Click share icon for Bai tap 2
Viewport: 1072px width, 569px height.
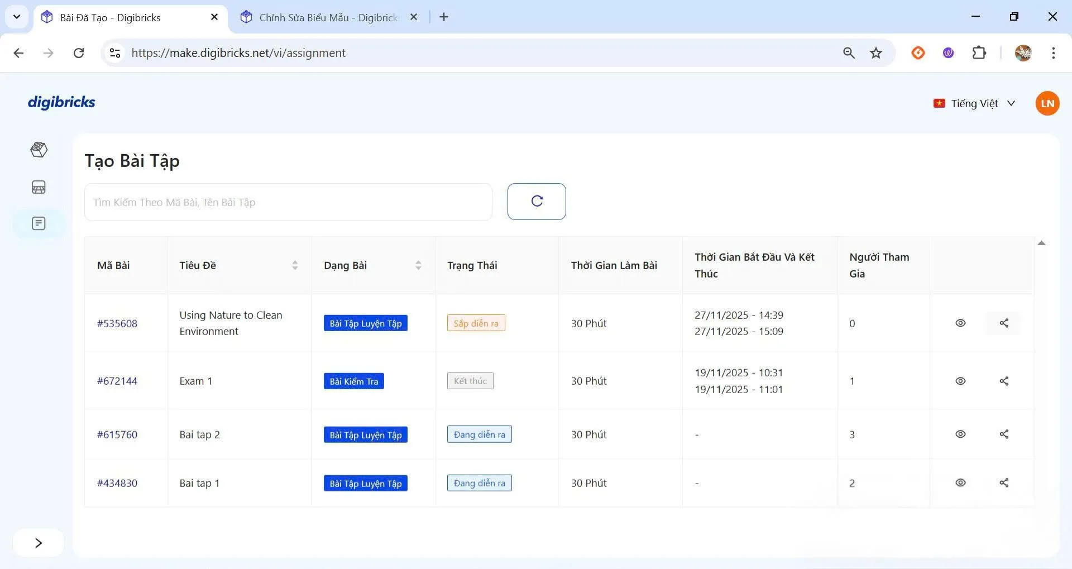pyautogui.click(x=1003, y=434)
